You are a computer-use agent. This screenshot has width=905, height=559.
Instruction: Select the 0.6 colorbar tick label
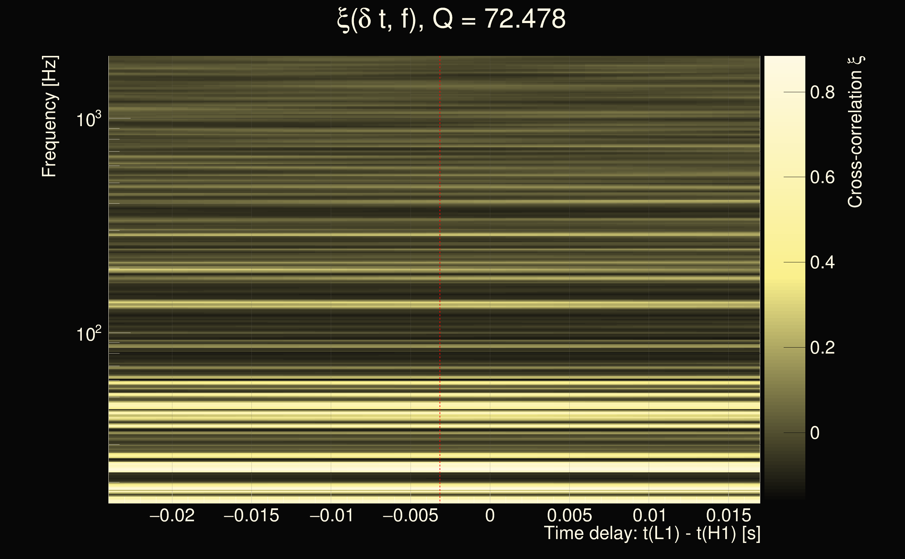822,177
